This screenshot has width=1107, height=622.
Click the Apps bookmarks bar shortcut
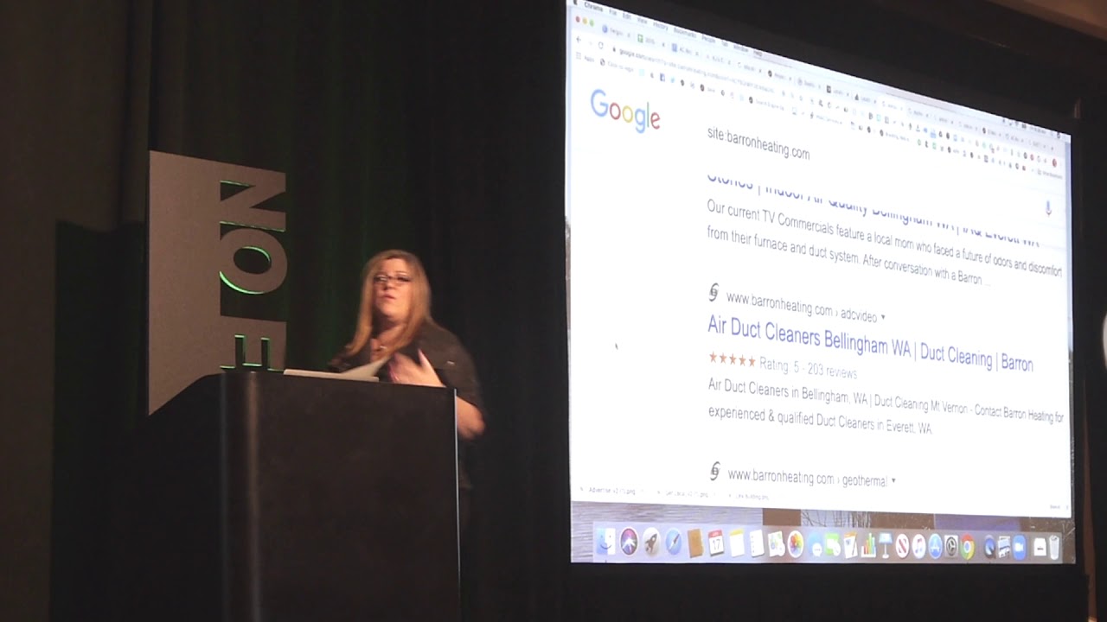point(586,58)
